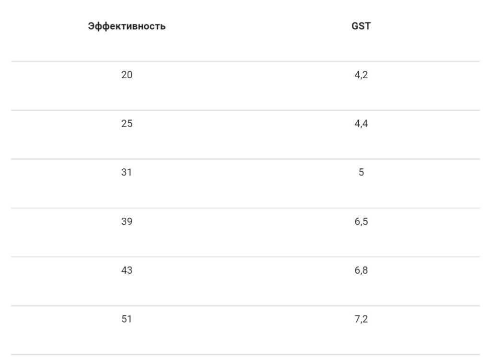Click the GST column header

click(361, 26)
